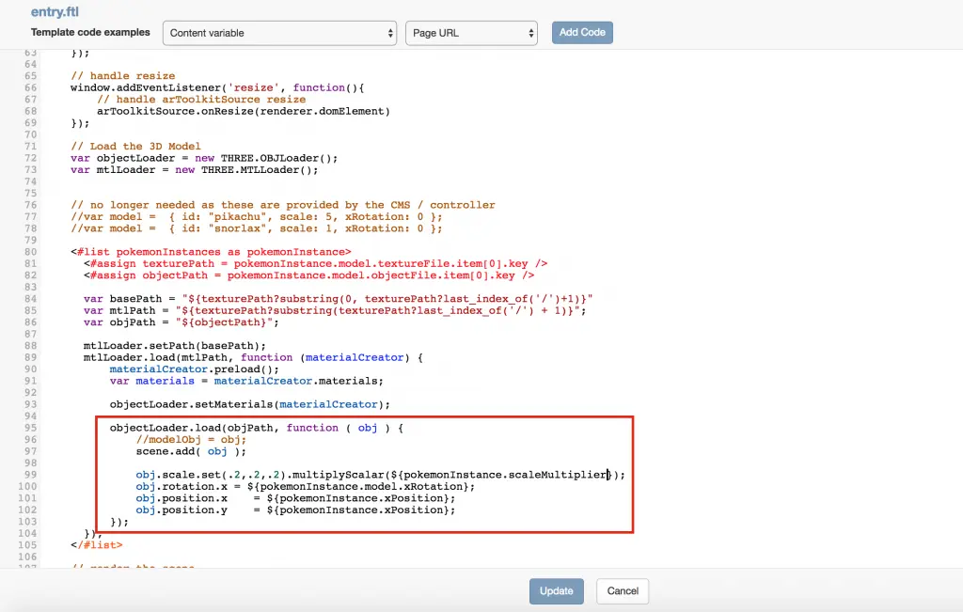Viewport: 963px width, 612px height.
Task: Click the mtlLoader.setPath(basePath) line
Action: pos(168,346)
